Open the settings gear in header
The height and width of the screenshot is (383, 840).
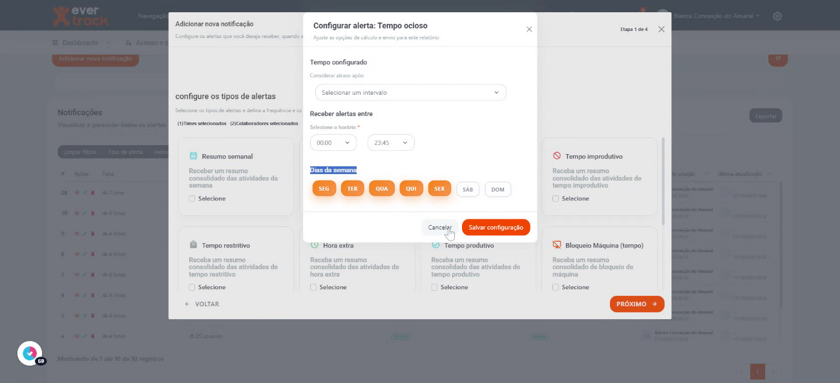click(x=778, y=16)
